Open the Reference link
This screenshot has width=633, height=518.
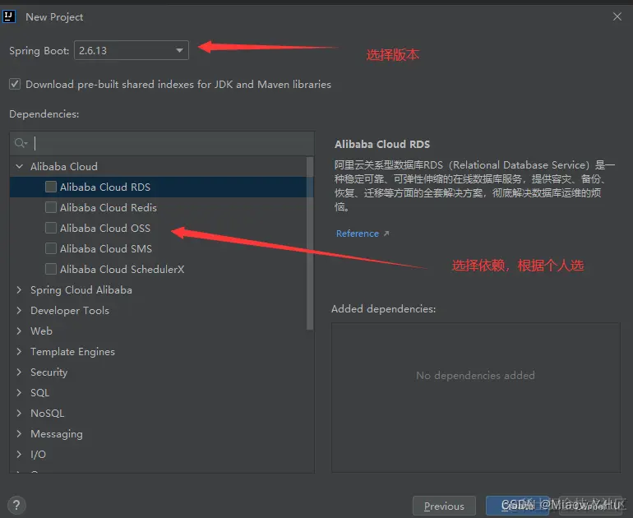(x=358, y=234)
